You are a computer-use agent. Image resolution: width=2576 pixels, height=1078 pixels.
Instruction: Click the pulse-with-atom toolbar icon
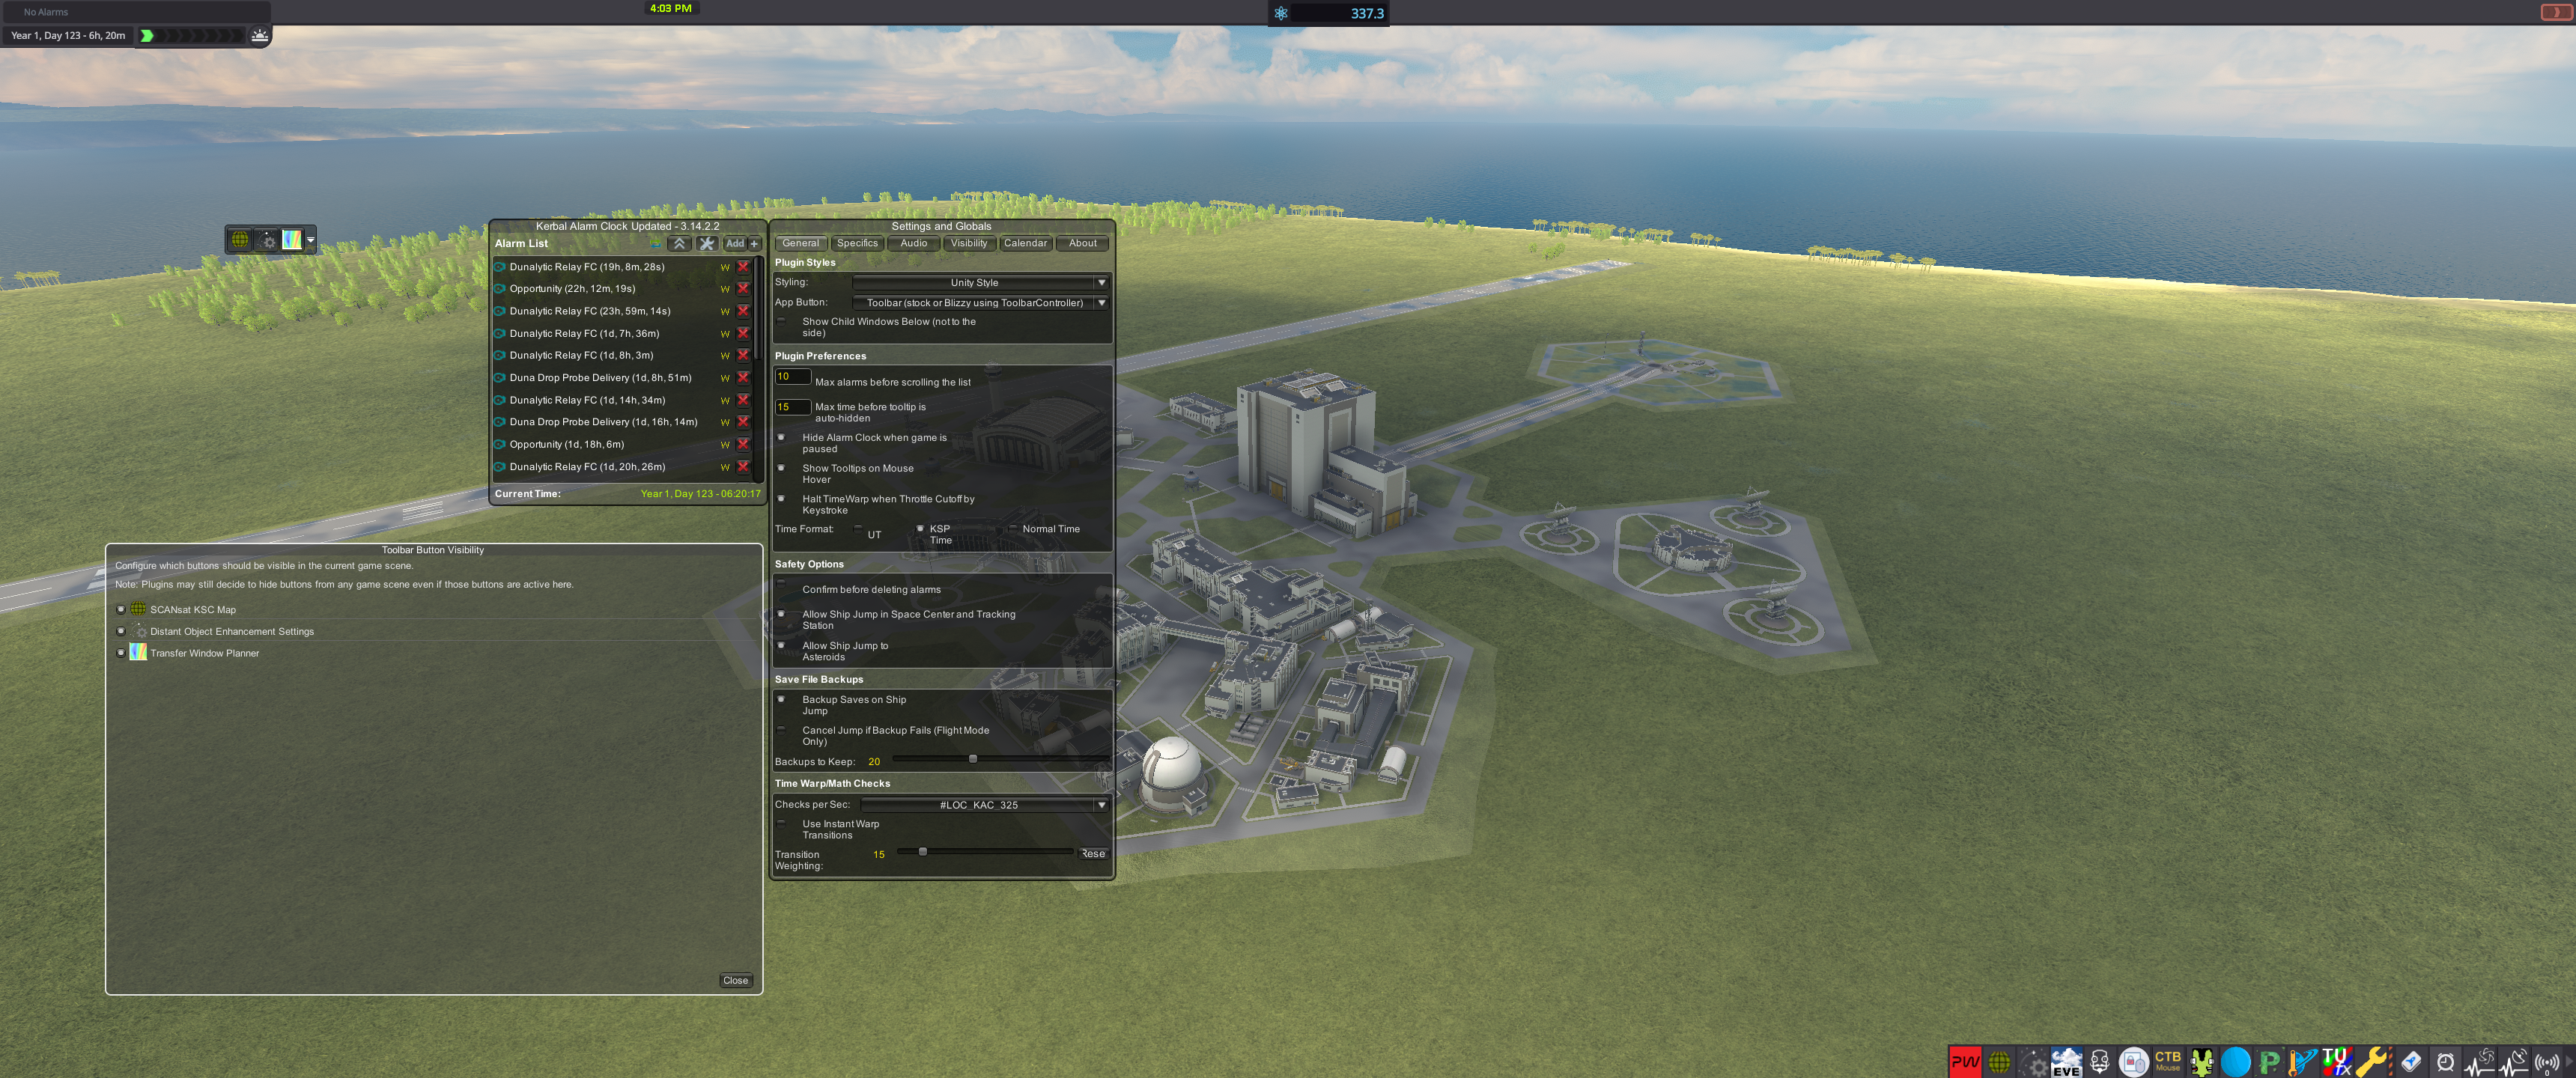tap(2479, 1061)
